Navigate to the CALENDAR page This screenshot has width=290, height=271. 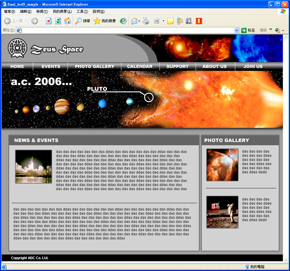click(140, 67)
